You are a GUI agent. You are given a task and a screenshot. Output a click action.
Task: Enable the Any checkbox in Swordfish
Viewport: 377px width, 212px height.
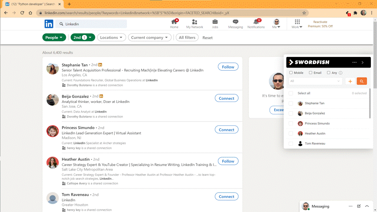(x=328, y=72)
